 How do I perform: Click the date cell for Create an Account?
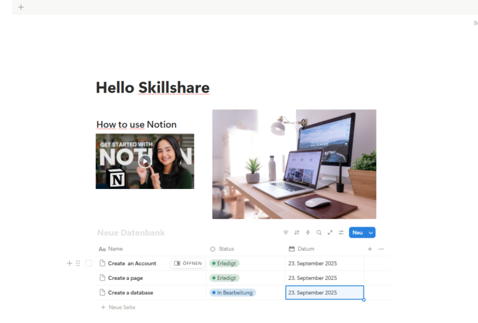[325, 263]
